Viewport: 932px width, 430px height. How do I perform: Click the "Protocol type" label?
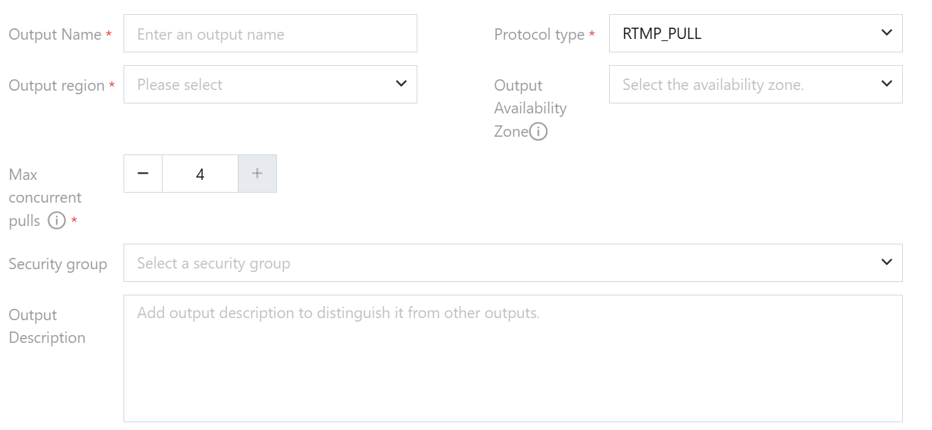(539, 34)
